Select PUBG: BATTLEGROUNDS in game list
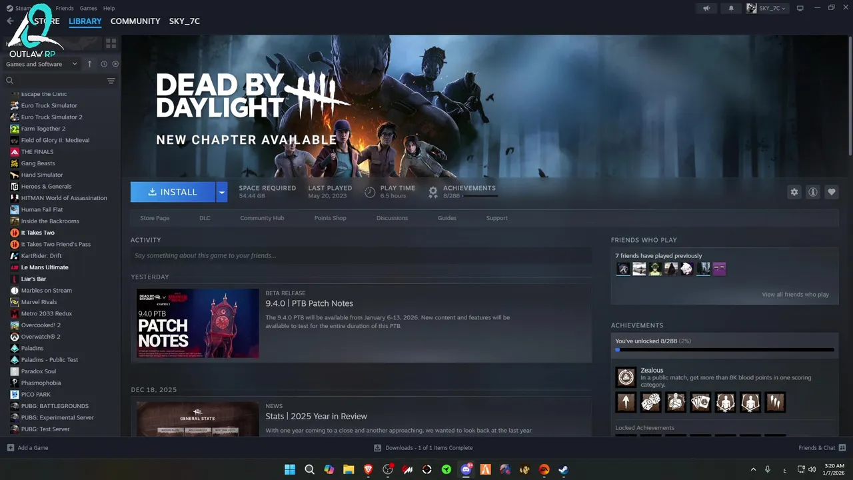Viewport: 853px width, 480px height. [55, 406]
